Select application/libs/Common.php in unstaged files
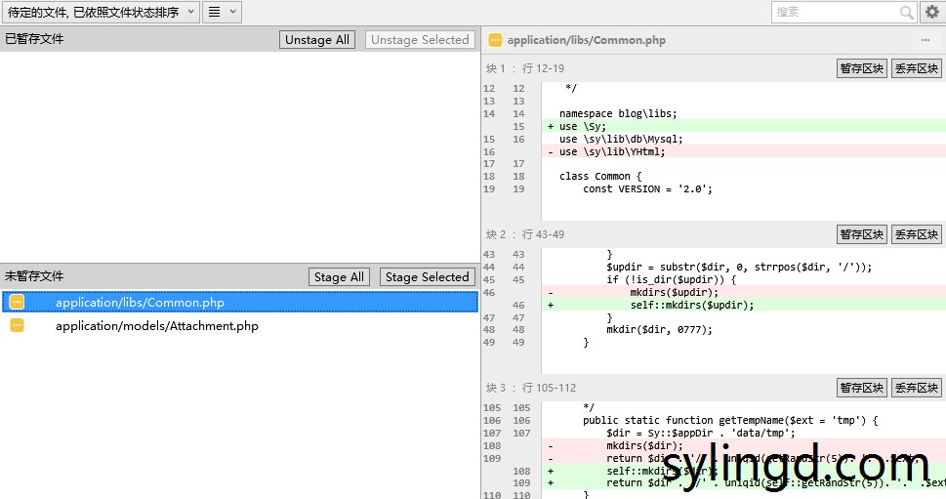 click(140, 303)
